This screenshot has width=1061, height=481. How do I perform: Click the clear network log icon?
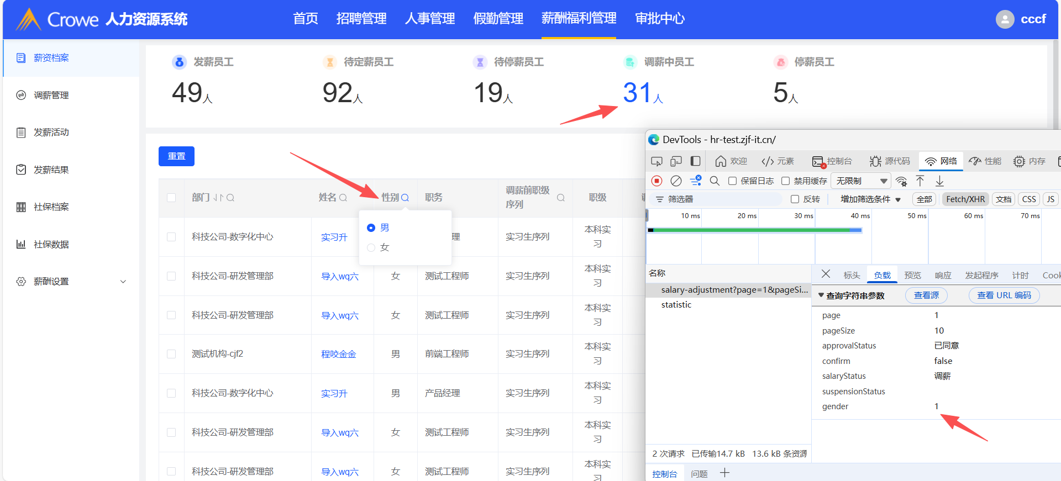[x=676, y=181]
